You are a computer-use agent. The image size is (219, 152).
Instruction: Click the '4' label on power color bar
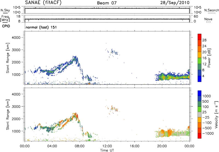click(x=203, y=76)
